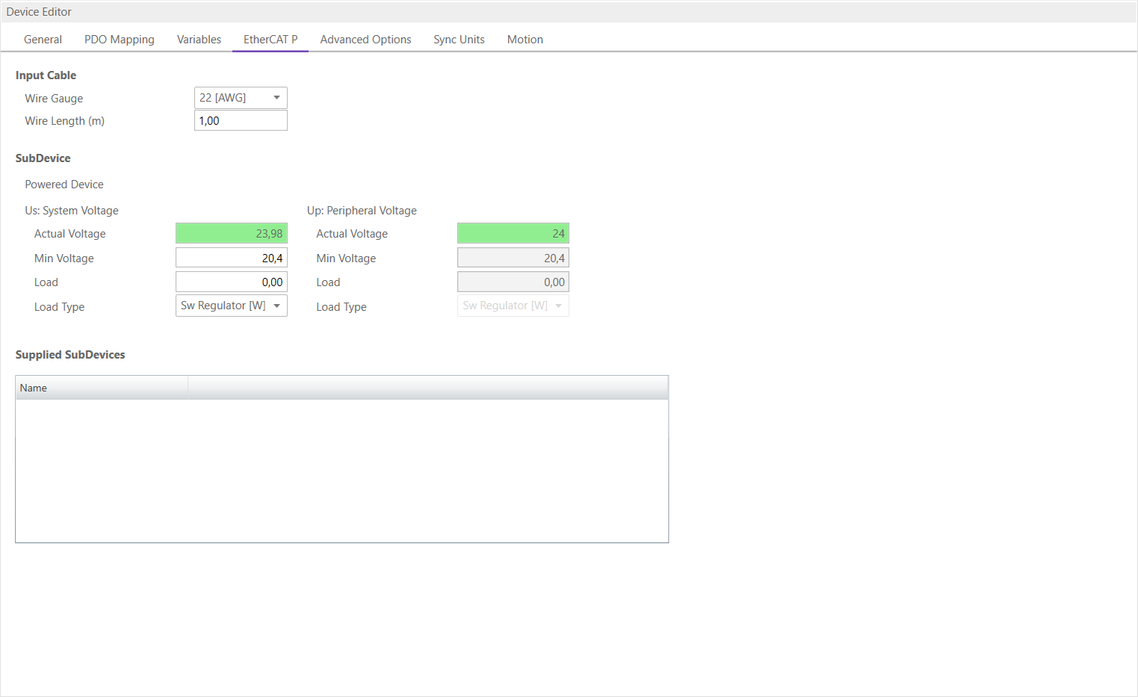This screenshot has height=697, width=1138.
Task: Open the System Voltage Load Type dropdown
Action: point(231,306)
